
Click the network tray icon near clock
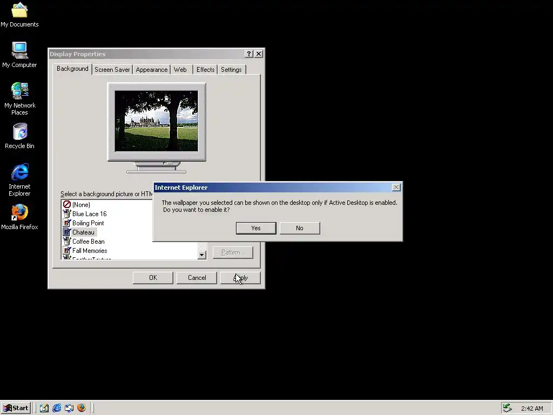[507, 408]
